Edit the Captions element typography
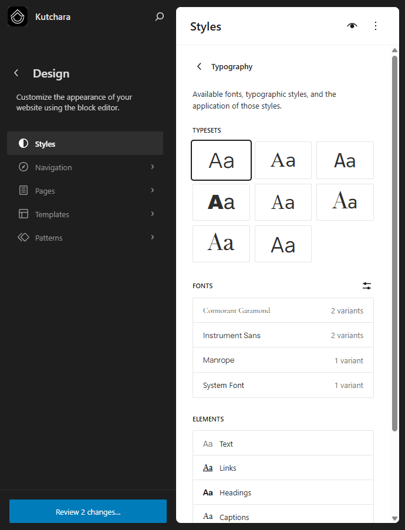 pyautogui.click(x=283, y=514)
